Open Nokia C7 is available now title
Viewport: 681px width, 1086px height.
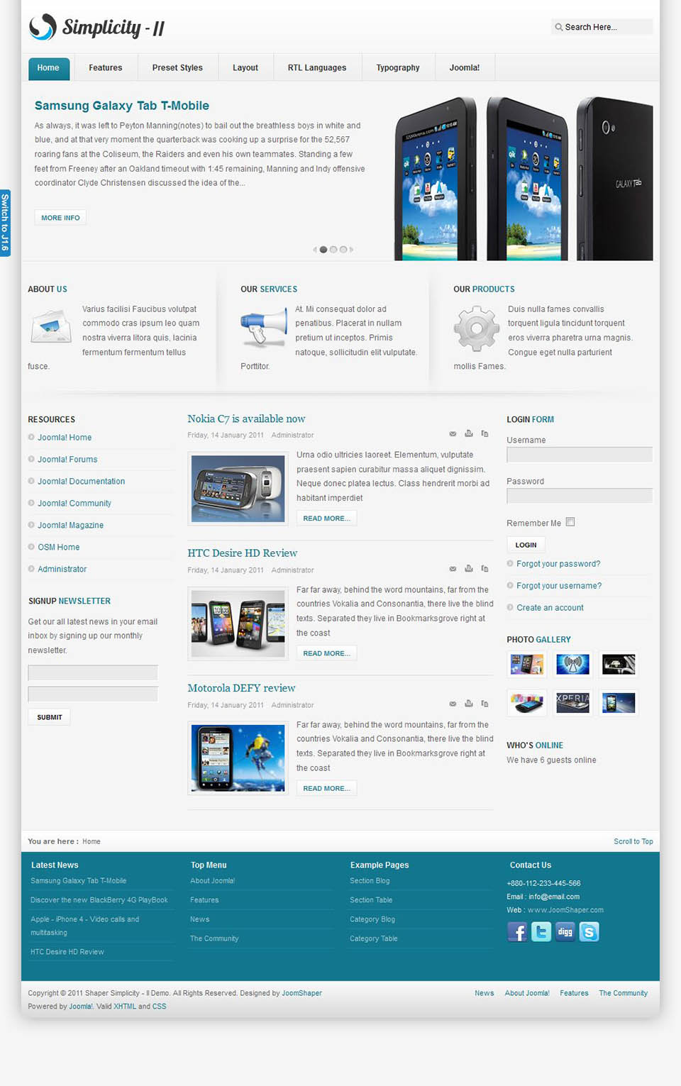tap(246, 419)
